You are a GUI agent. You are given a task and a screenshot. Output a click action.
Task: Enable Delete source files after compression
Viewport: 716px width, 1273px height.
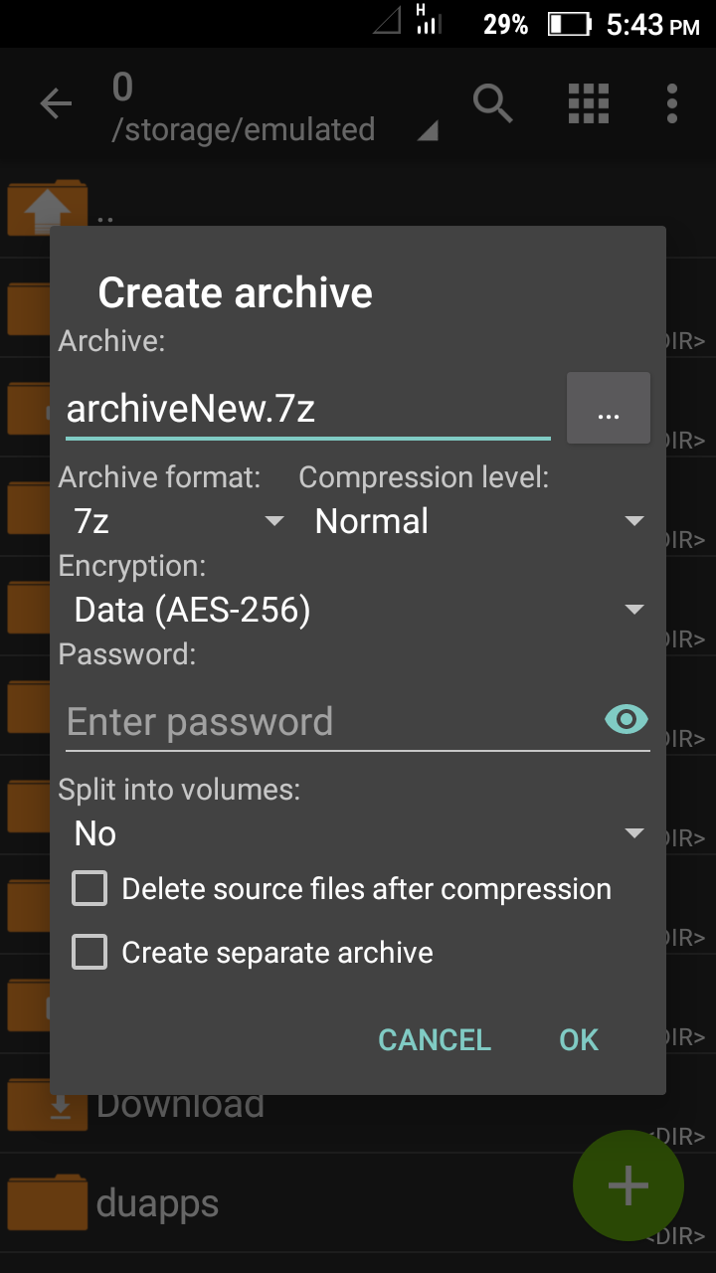click(89, 889)
